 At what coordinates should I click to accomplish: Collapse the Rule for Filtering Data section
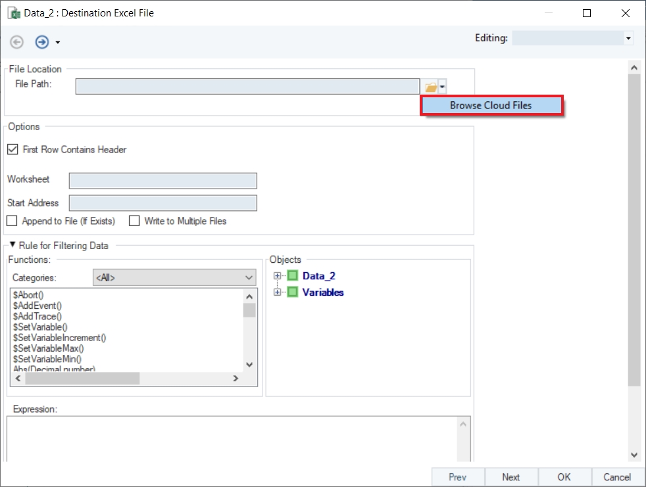(x=12, y=245)
